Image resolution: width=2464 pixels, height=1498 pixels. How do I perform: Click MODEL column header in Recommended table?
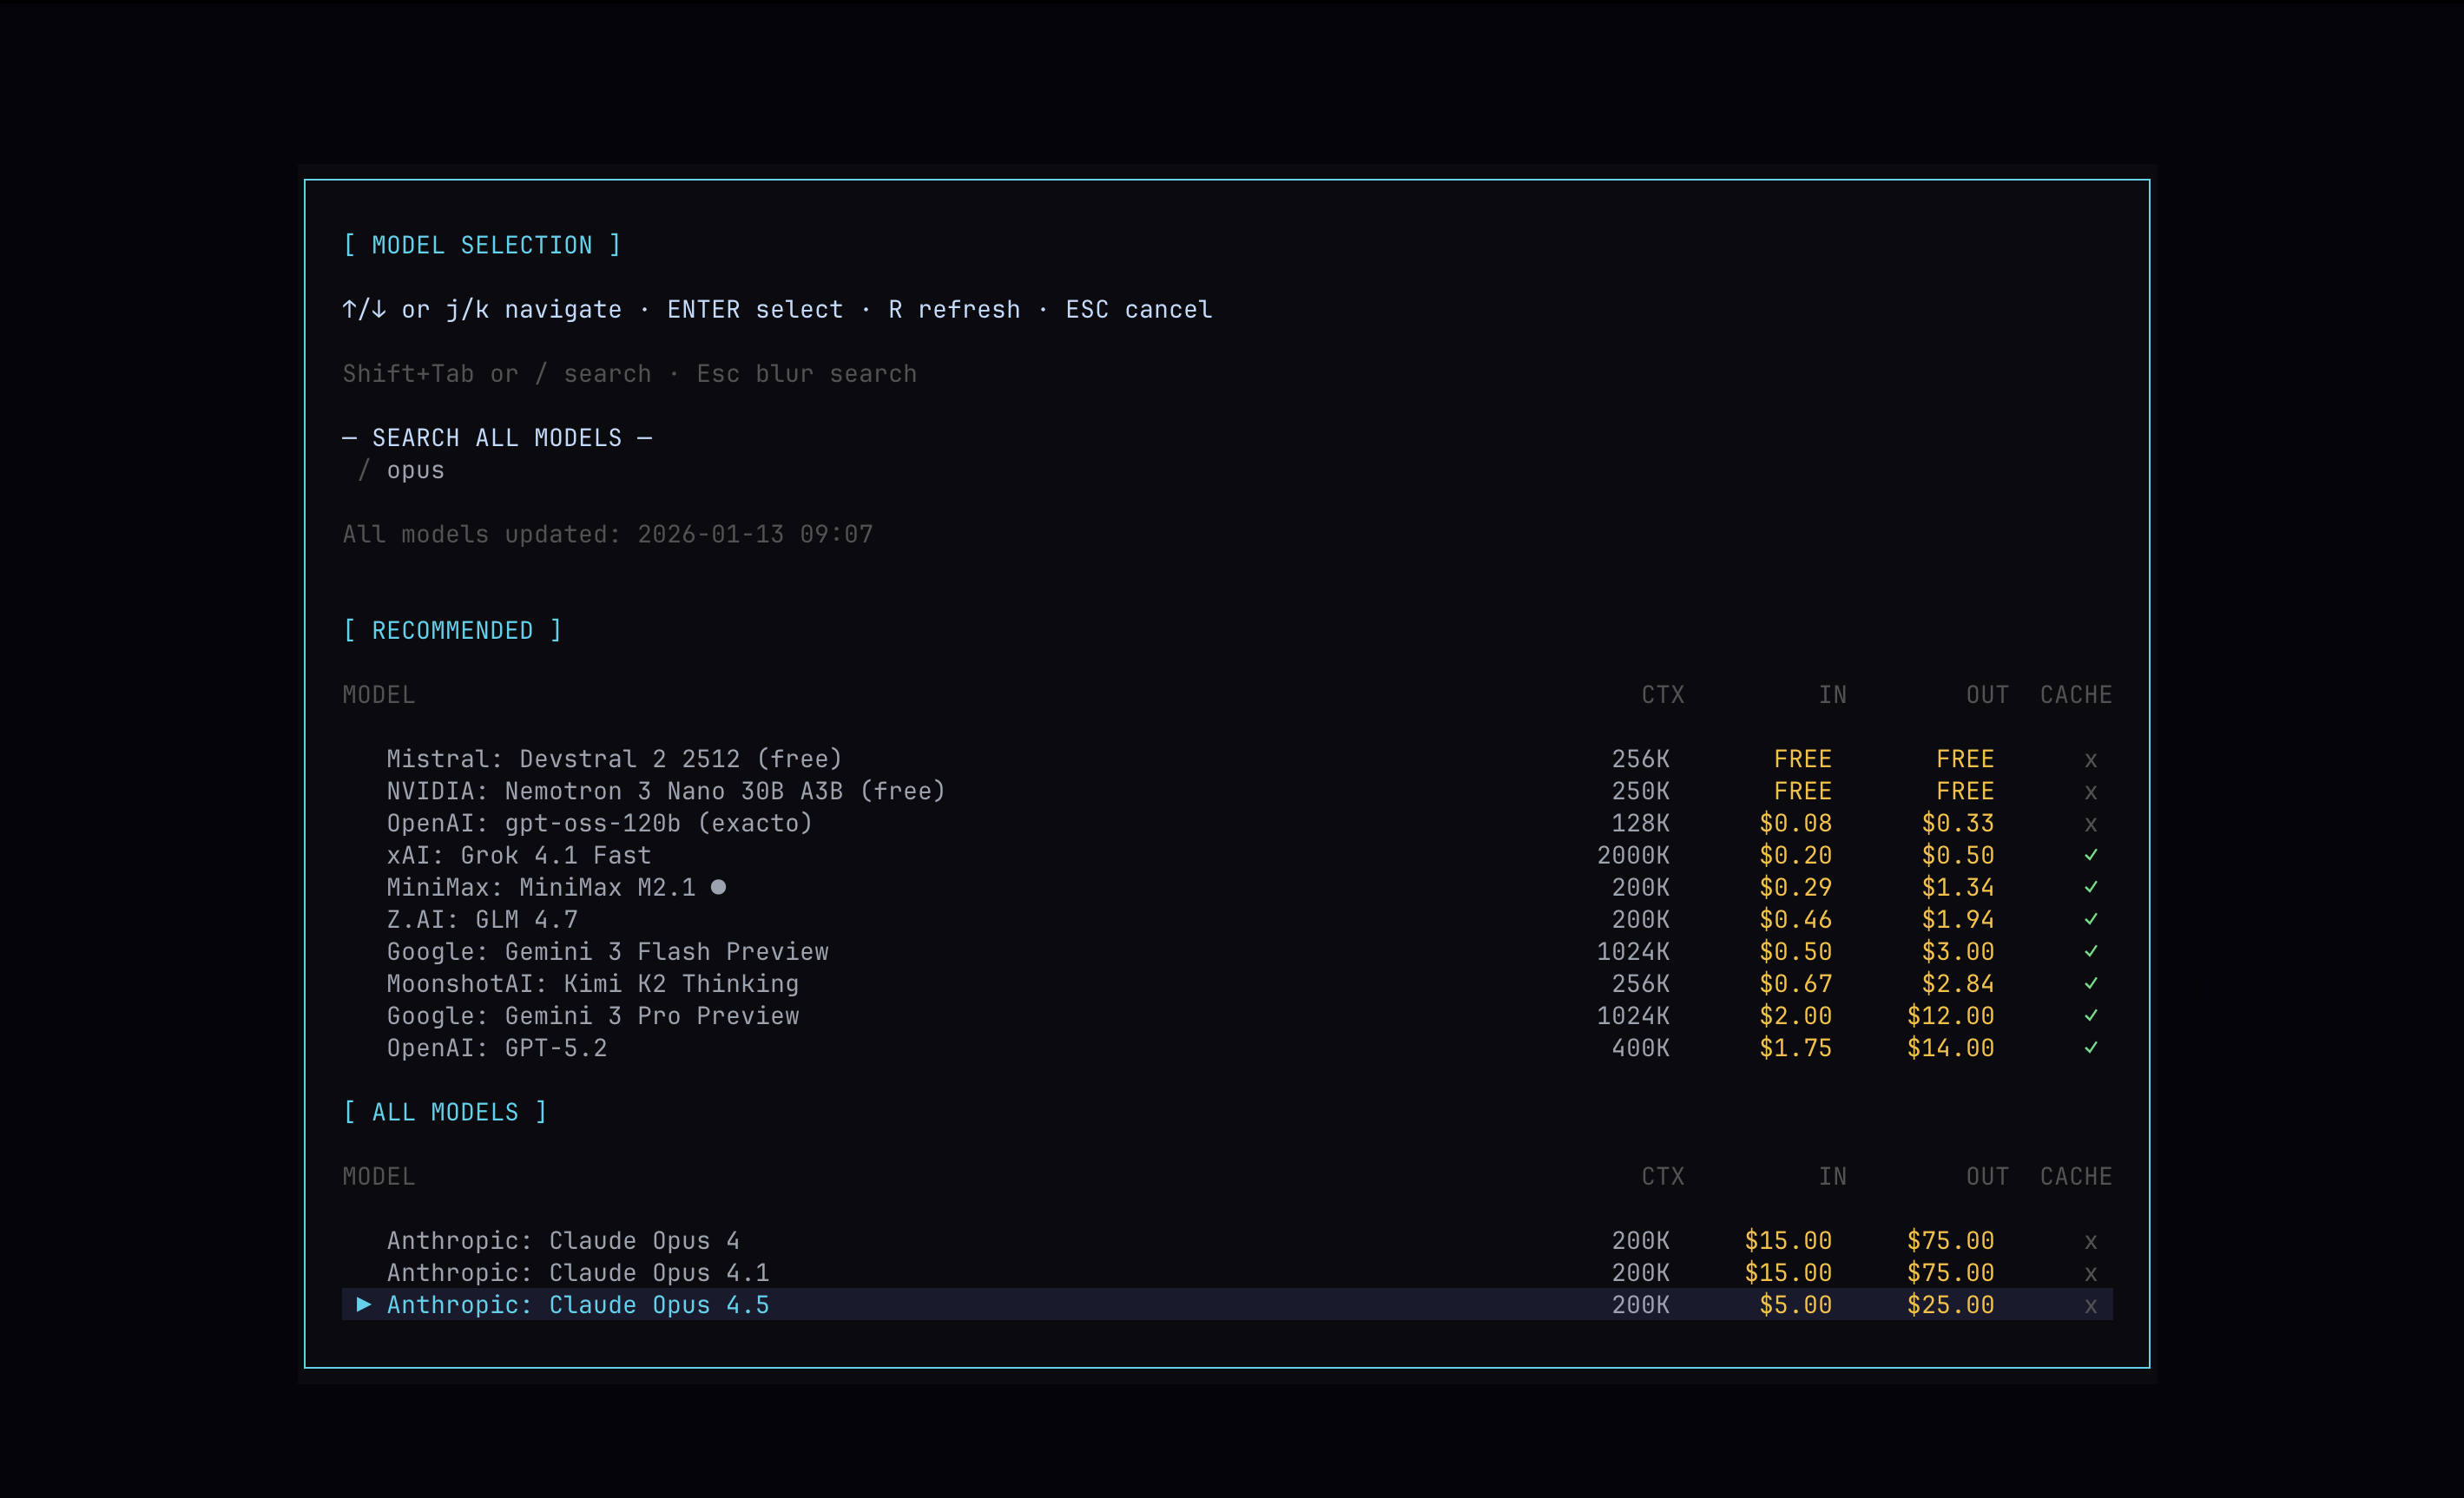pos(379,694)
